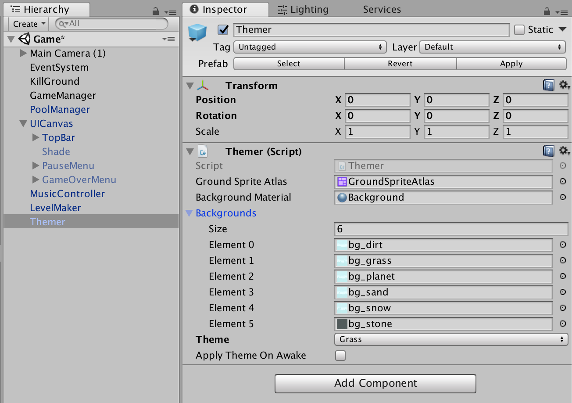
Task: Expand the PauseMenu tree node
Action: pos(36,166)
